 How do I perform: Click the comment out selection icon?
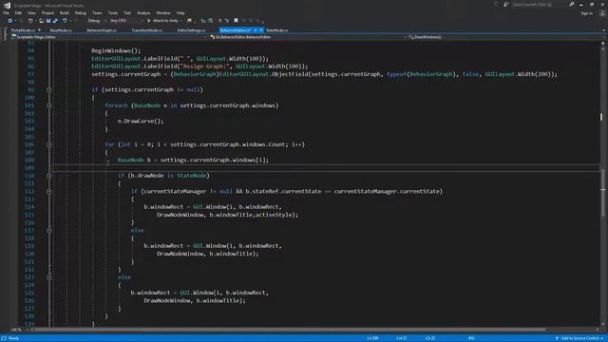[219, 21]
